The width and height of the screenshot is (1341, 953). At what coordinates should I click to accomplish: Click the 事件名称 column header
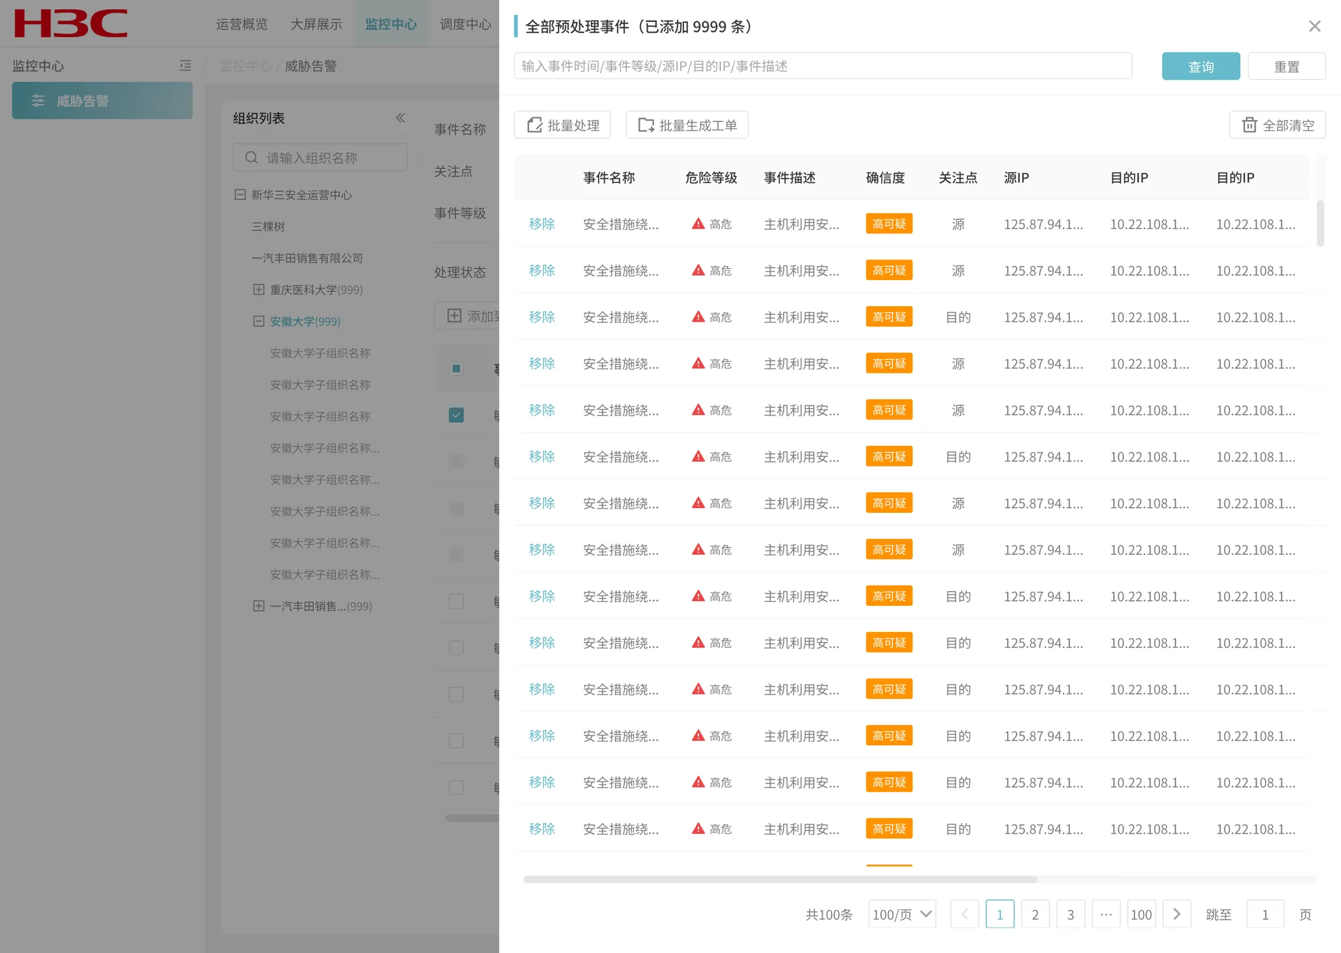(x=609, y=178)
